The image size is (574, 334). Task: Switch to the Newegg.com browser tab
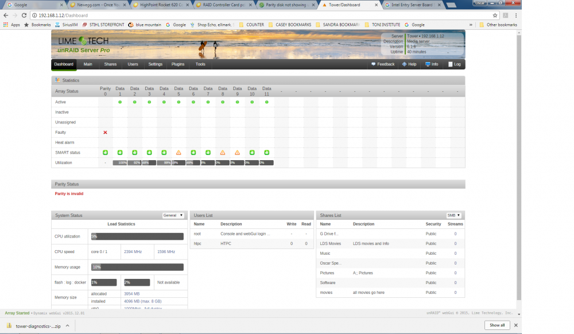(x=98, y=5)
